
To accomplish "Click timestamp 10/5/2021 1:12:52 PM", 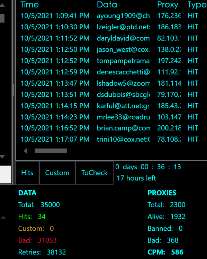I will coord(55,61).
